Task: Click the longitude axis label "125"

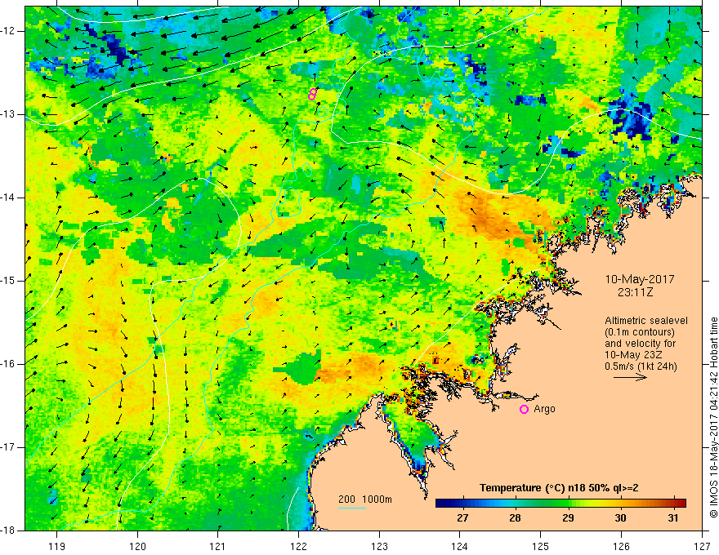Action: point(541,546)
